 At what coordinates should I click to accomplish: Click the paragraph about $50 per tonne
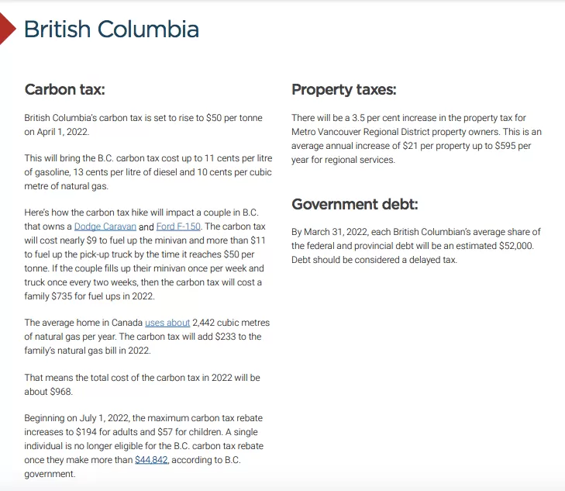pyautogui.click(x=143, y=125)
